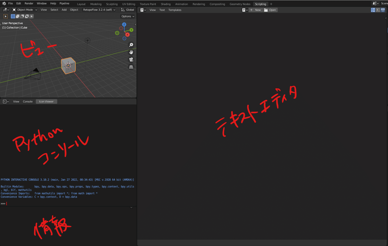388x246 pixels.
Task: Switch to the Sculpting workspace tab
Action: click(112, 4)
